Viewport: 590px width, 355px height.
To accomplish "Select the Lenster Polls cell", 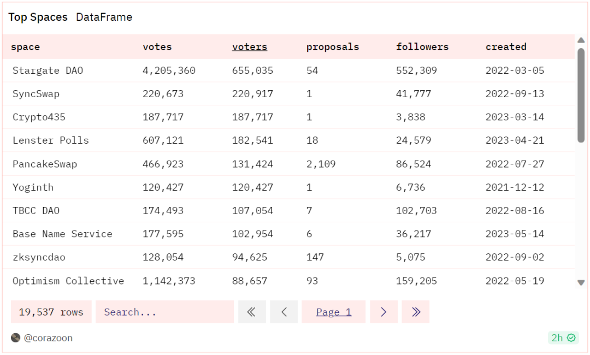I will (x=51, y=140).
